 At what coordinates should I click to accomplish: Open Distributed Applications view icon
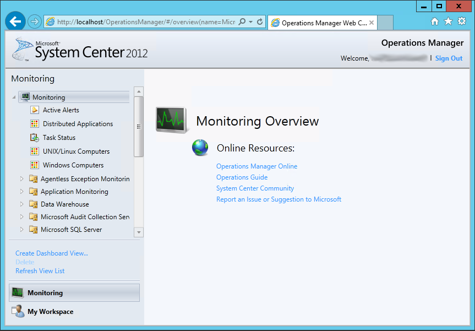[34, 124]
